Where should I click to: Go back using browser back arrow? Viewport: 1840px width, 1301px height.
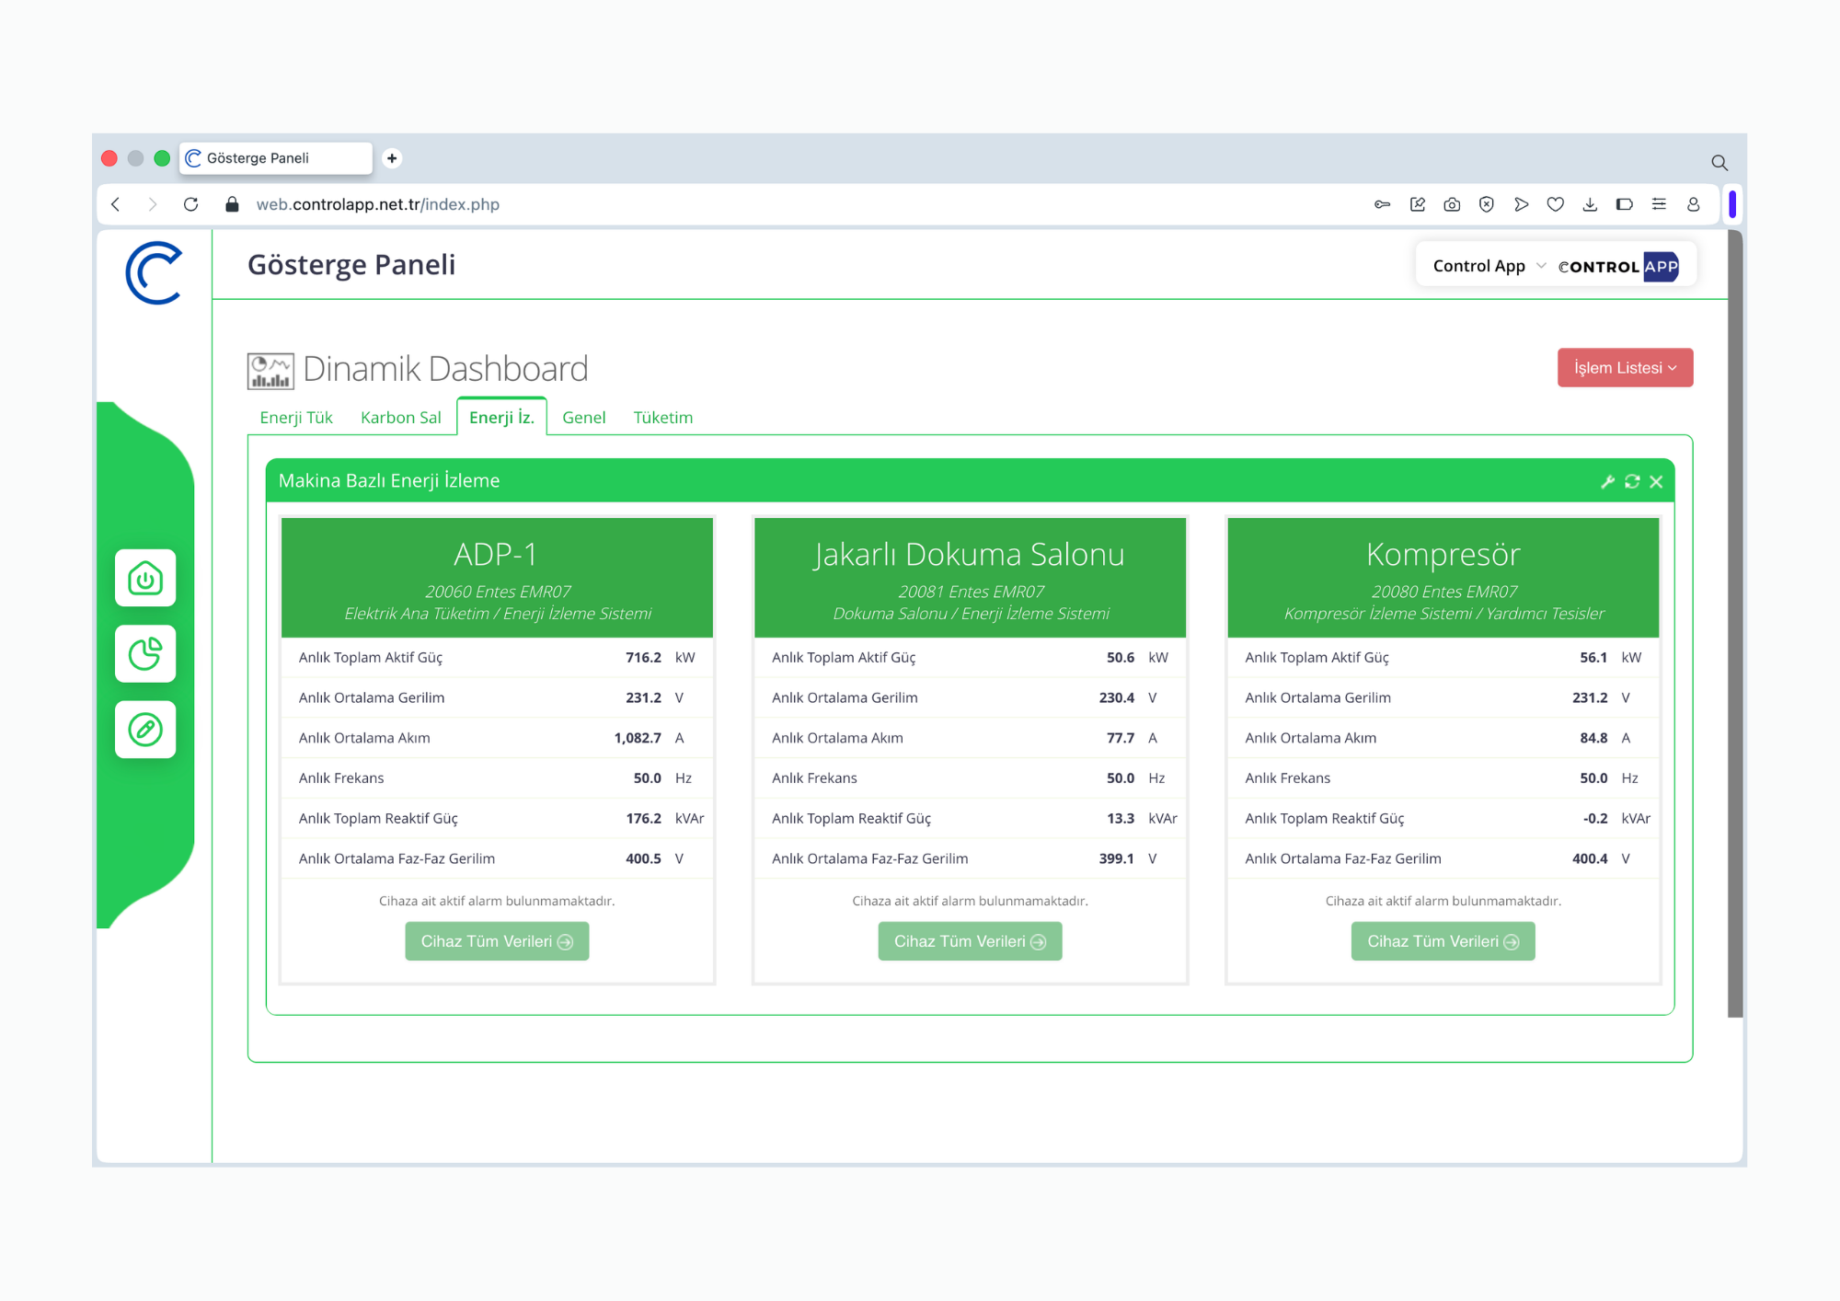(x=116, y=204)
